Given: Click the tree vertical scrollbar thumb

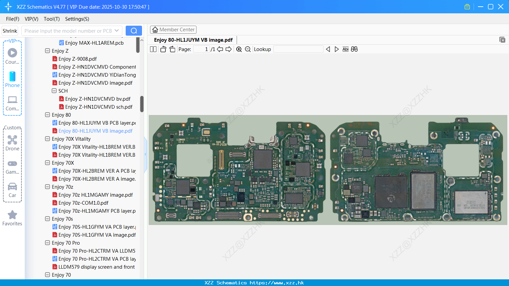Looking at the screenshot, I should (x=142, y=104).
